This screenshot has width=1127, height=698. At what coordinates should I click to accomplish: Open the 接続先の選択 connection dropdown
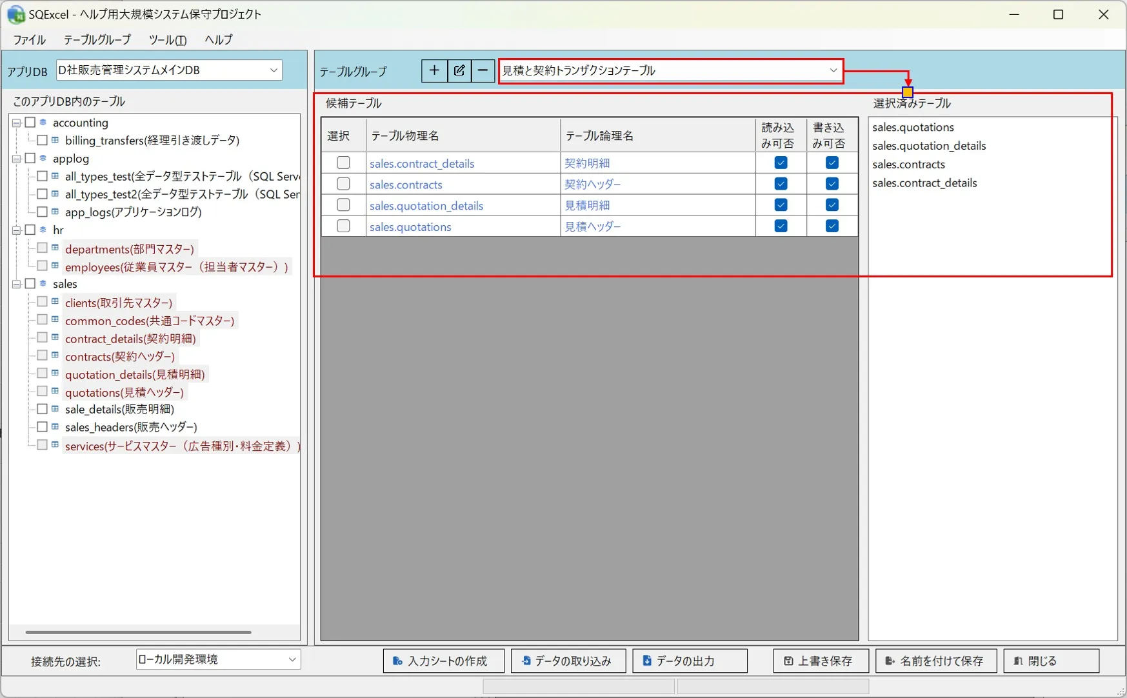[218, 659]
